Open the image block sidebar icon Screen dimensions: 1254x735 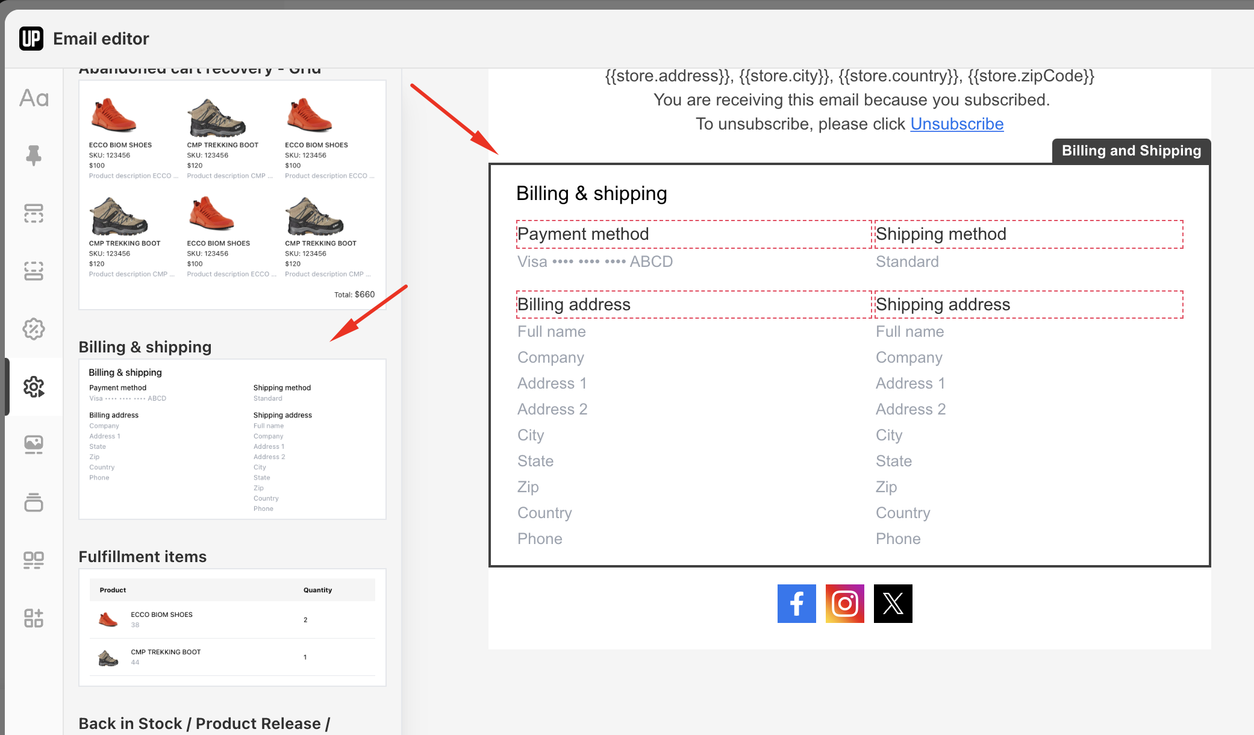34,445
